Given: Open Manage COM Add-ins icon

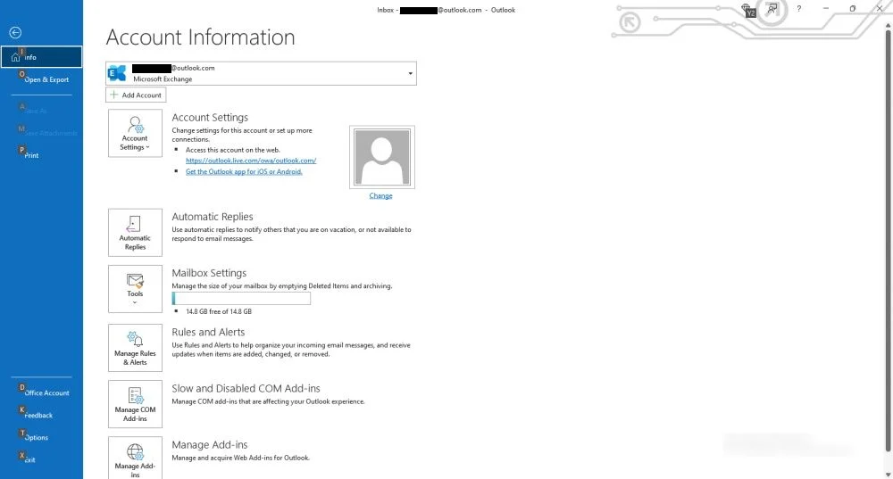Looking at the screenshot, I should 135,404.
